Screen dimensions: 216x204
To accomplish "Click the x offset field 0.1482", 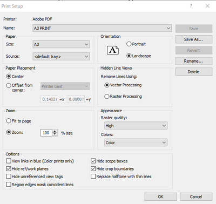I will click(49, 99).
